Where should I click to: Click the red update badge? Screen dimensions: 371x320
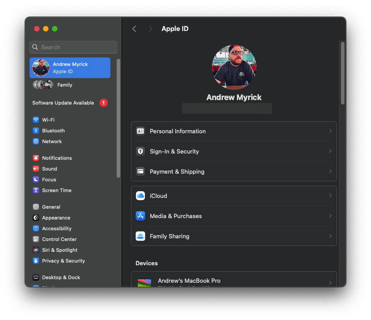[103, 103]
